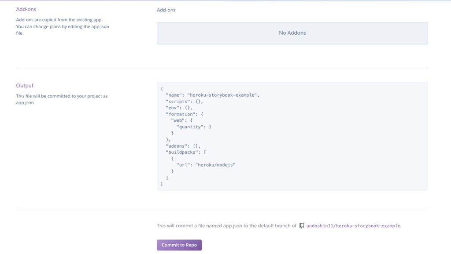The width and height of the screenshot is (451, 254).
Task: Click the closing brace of the JSON output
Action: [x=162, y=184]
